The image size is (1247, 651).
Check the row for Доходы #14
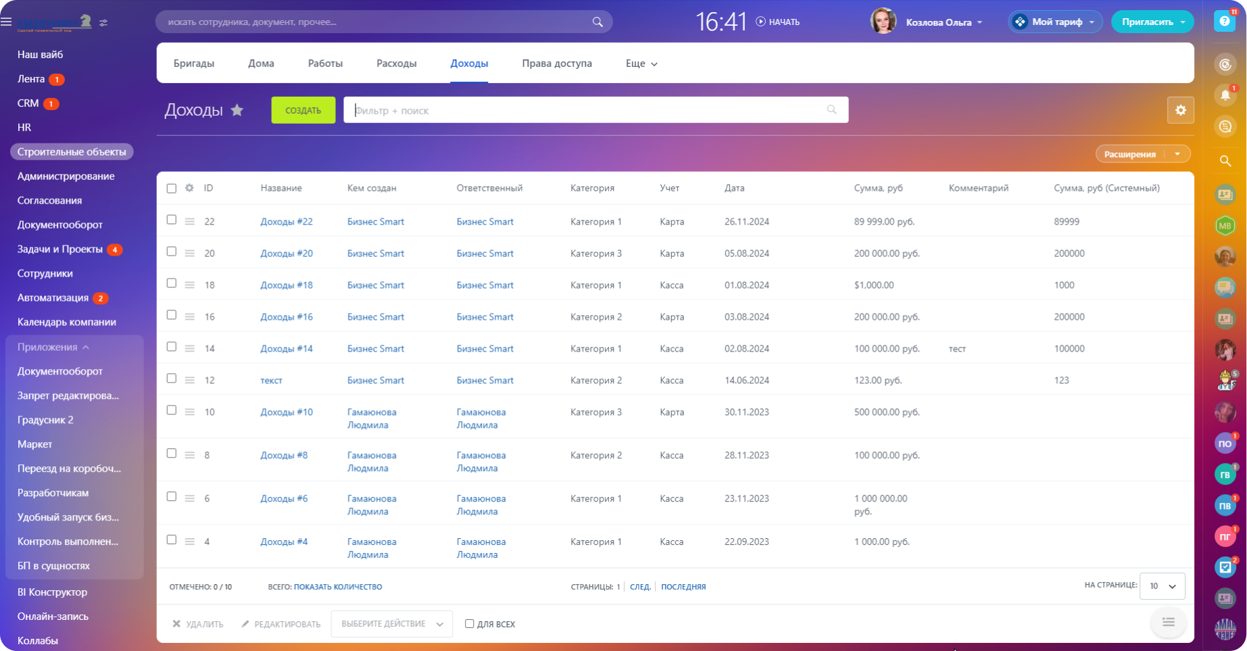(x=172, y=347)
